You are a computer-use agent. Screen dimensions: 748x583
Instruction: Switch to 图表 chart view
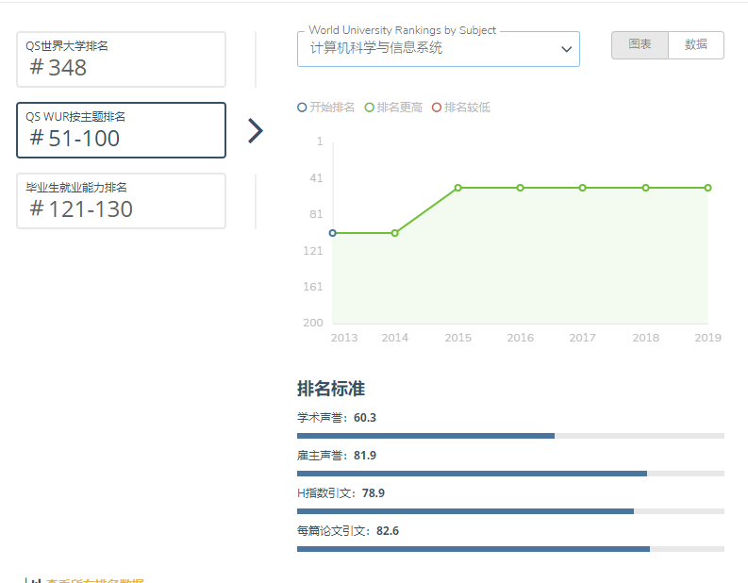[640, 45]
